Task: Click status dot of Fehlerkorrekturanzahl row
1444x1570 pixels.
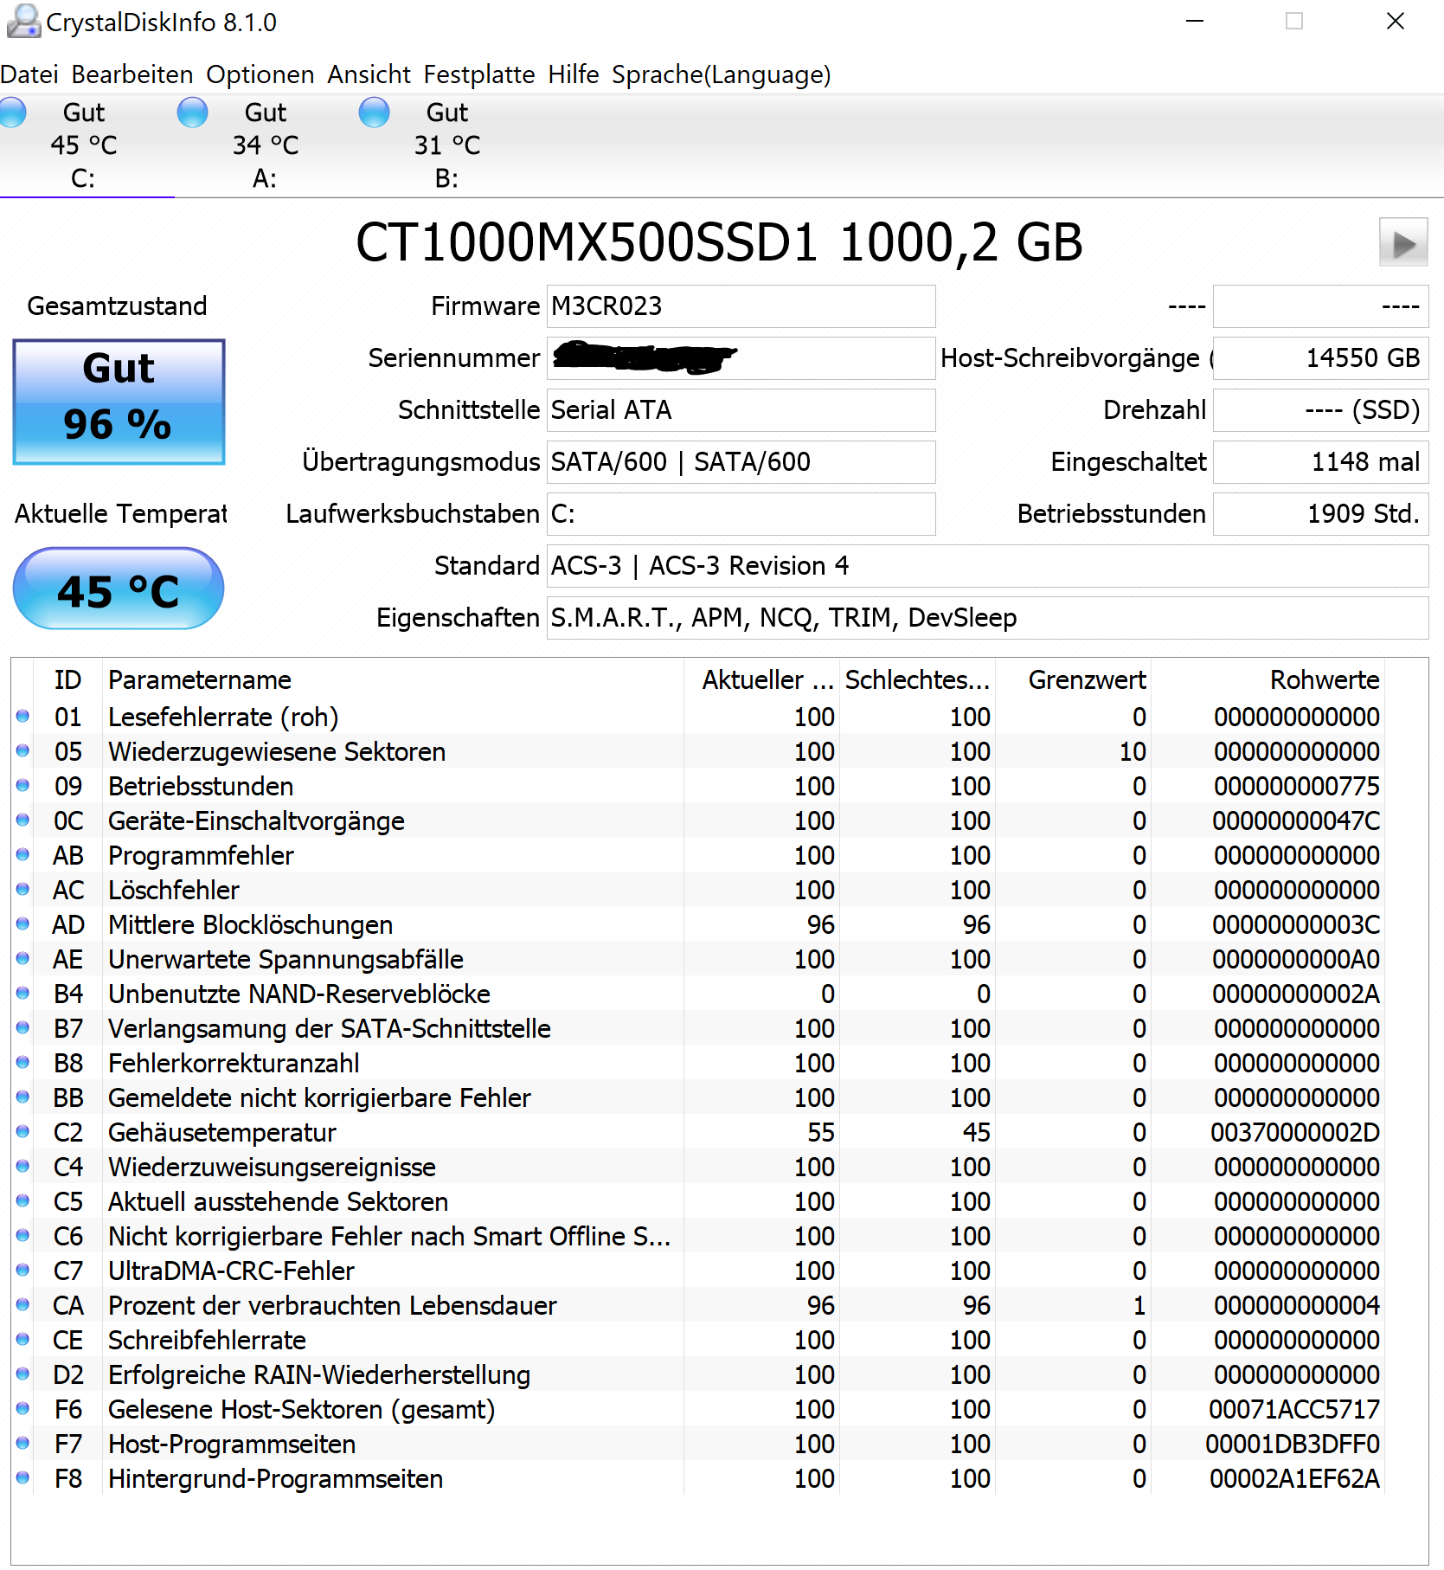Action: (x=22, y=1063)
